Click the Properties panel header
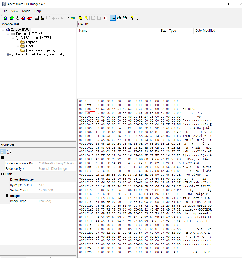Screen dimensions: 242x258 tap(38, 144)
